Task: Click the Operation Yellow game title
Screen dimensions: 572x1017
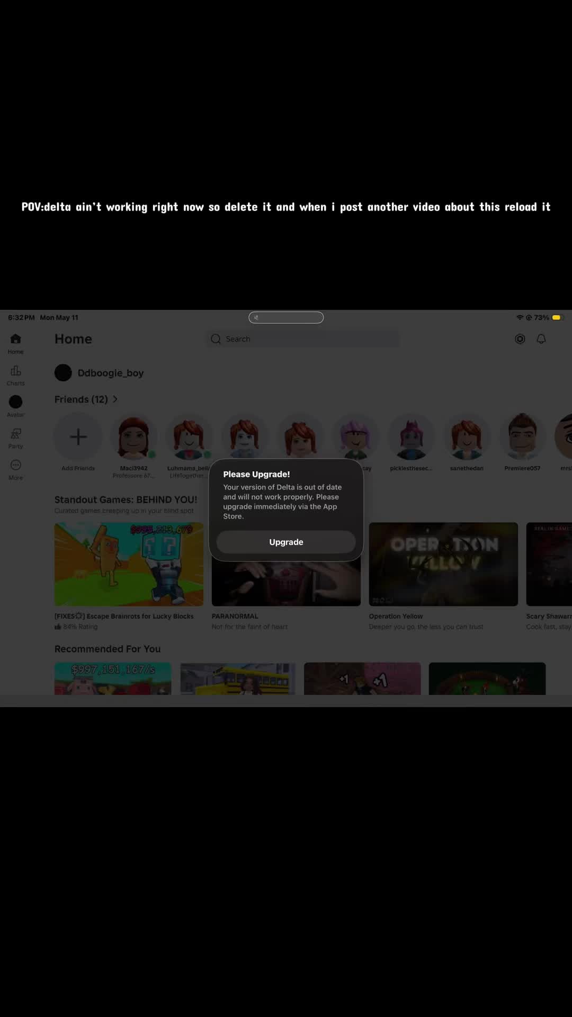Action: tap(396, 616)
